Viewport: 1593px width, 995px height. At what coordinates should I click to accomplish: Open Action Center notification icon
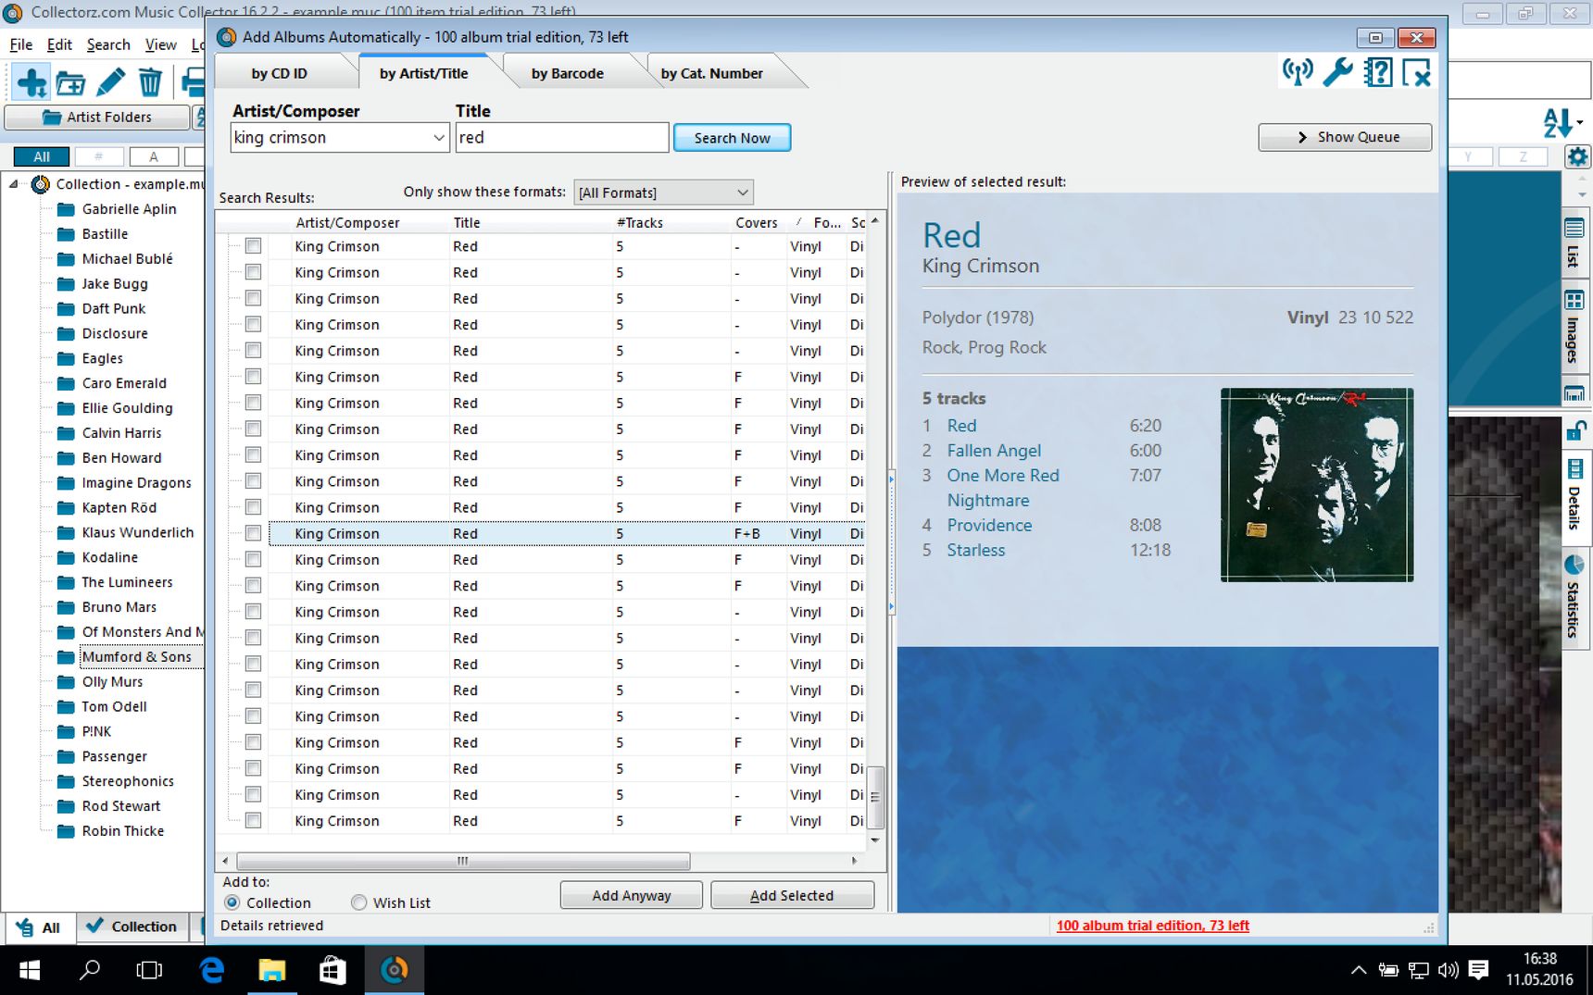[x=1478, y=970]
